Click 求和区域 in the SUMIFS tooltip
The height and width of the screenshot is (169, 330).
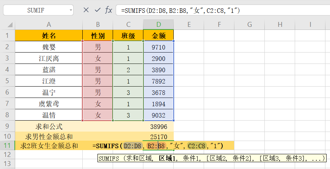point(139,158)
